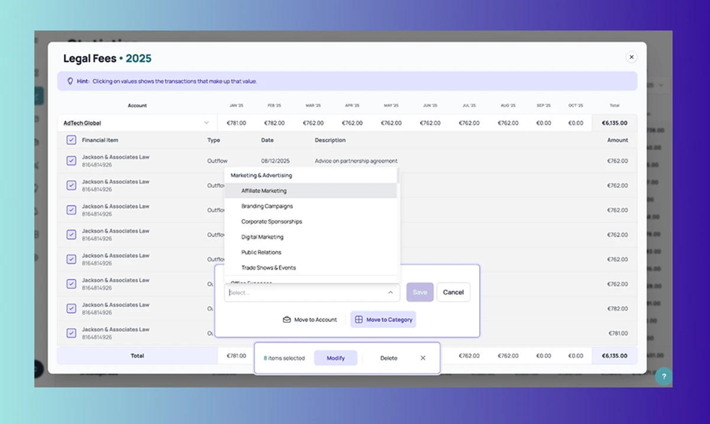Image resolution: width=710 pixels, height=424 pixels.
Task: Click the category list scrollbar
Action: click(399, 175)
